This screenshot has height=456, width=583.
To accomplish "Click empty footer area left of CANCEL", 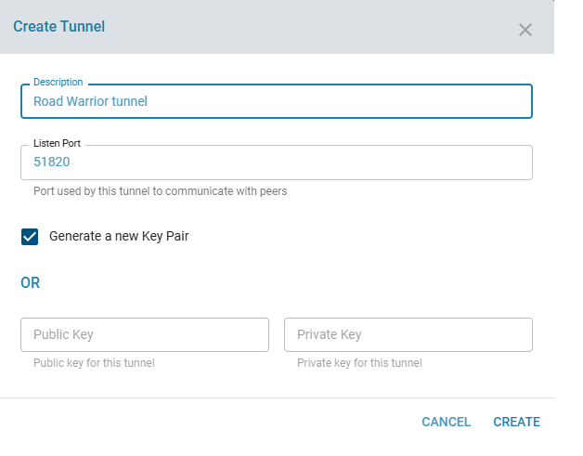I will pyautogui.click(x=204, y=422).
